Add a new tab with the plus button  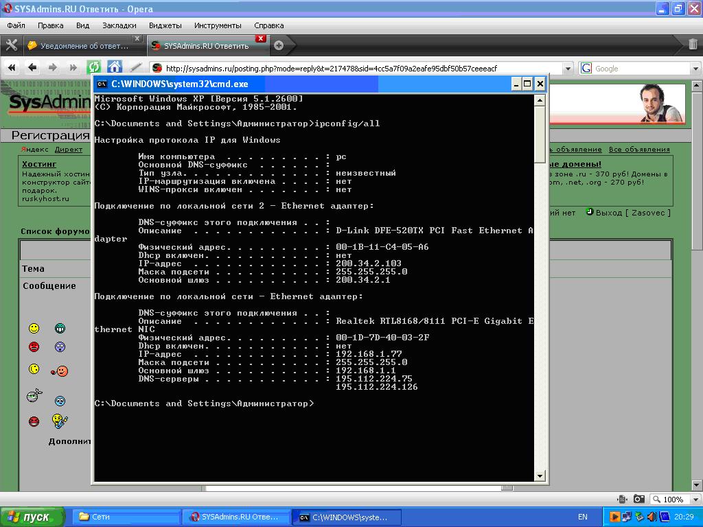(x=279, y=45)
